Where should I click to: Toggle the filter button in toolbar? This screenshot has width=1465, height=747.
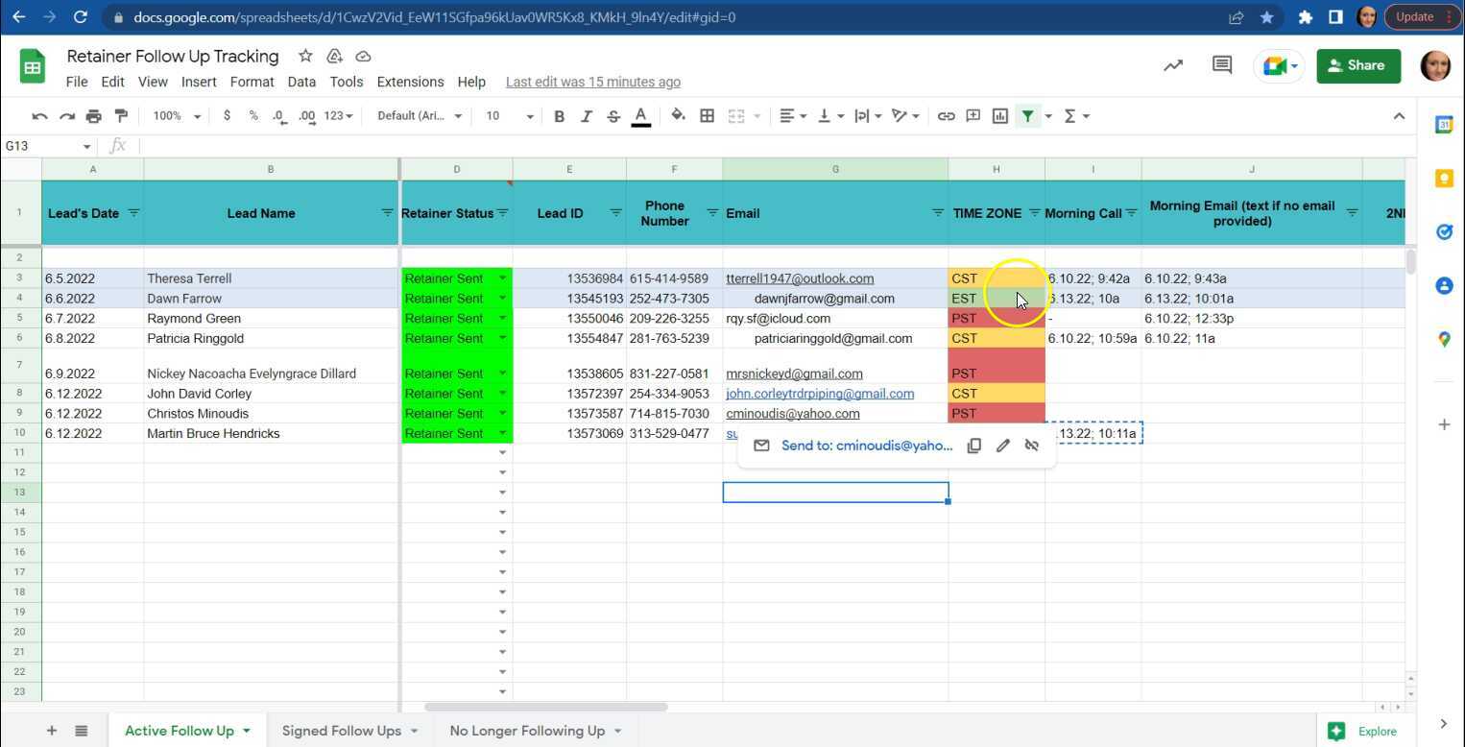click(1028, 116)
